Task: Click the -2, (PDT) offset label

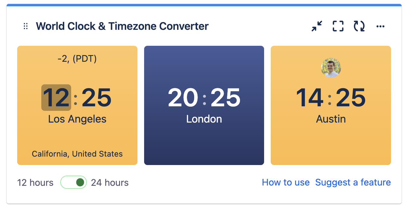Action: (x=77, y=58)
